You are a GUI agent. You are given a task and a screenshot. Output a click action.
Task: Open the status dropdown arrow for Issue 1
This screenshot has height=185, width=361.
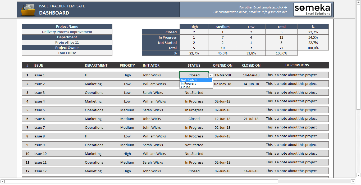tap(211, 75)
